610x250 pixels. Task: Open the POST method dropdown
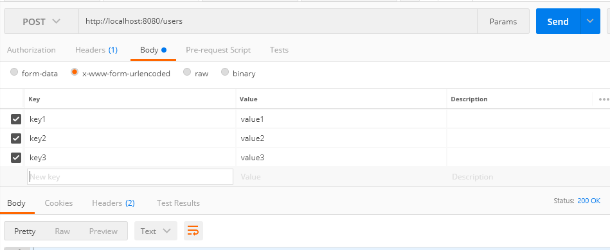click(x=41, y=21)
